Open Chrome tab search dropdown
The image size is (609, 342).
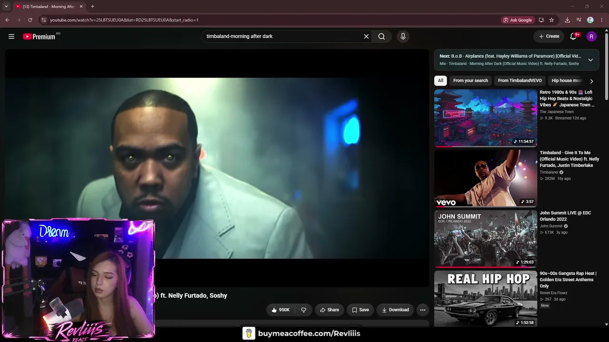point(6,7)
